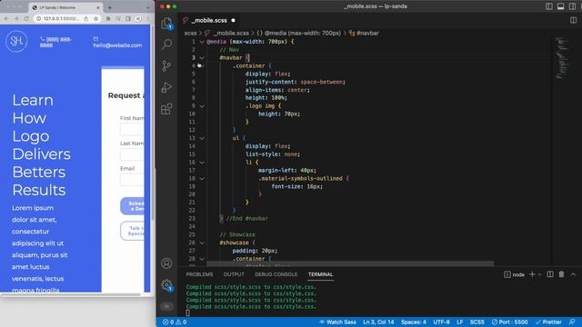Viewport: 582px width, 327px height.
Task: Click SCSS language mode in status bar
Action: 477,322
